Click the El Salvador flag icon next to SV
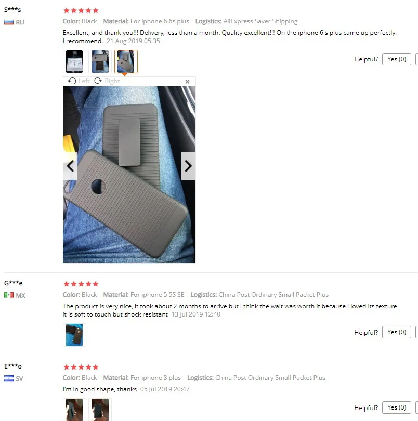418x421 pixels. pos(9,378)
